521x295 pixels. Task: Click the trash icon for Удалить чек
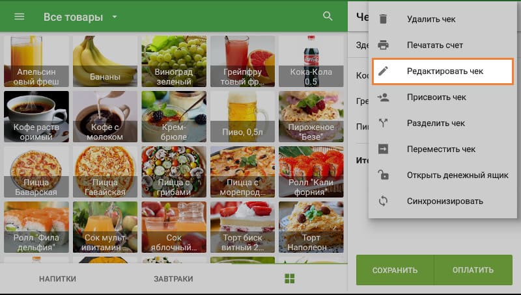(384, 19)
